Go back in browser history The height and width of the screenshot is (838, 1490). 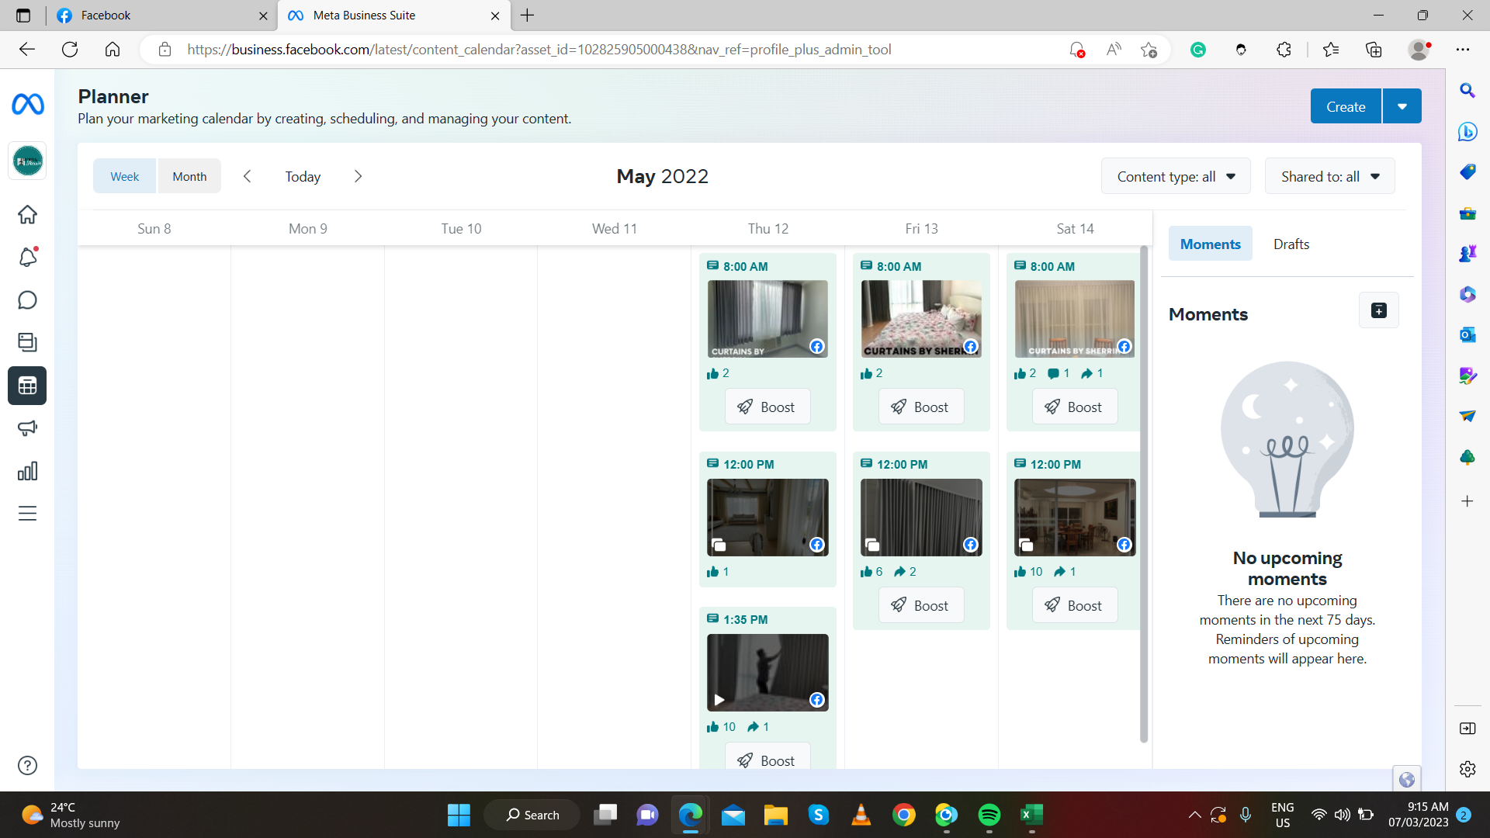click(27, 50)
